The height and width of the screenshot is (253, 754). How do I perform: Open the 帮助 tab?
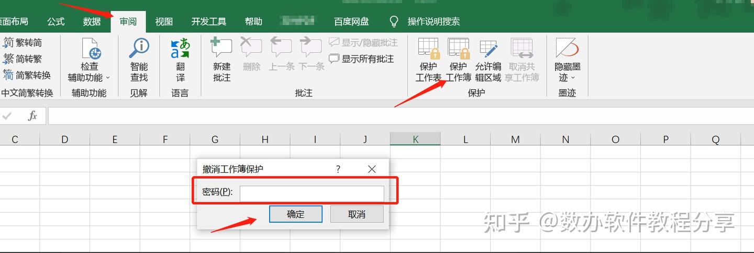pyautogui.click(x=253, y=21)
